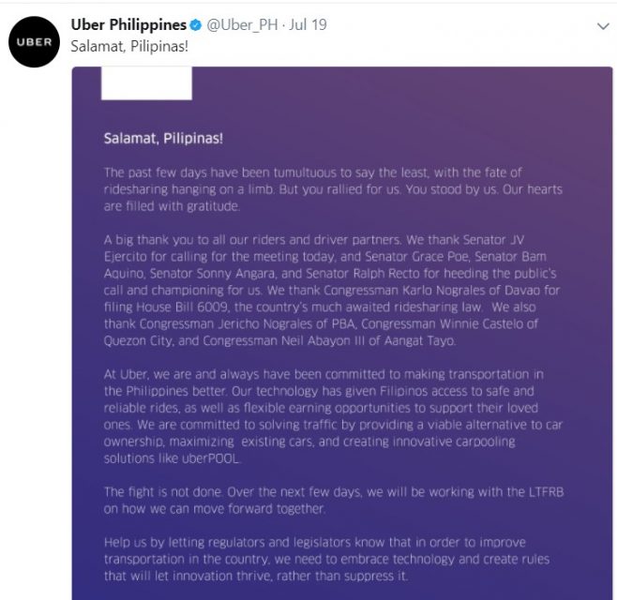Visit the @Uber_PH handle link
The height and width of the screenshot is (600, 617).
click(x=242, y=24)
